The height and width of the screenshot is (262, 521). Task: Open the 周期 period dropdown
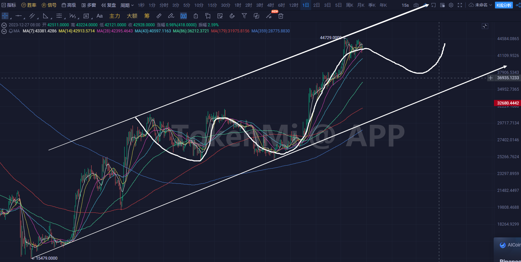click(127, 5)
